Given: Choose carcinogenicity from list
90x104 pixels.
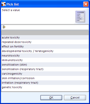Looking at the screenshot, I should [x=45, y=74].
